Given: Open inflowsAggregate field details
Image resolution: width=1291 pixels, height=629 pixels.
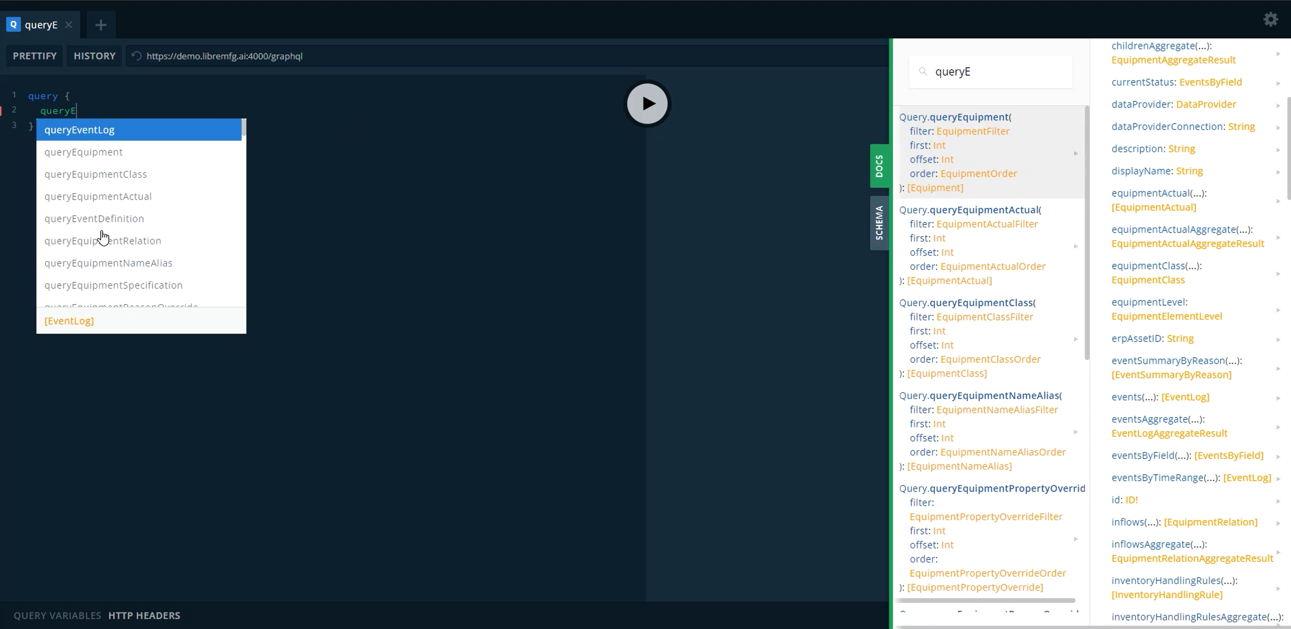Looking at the screenshot, I should 1191,551.
